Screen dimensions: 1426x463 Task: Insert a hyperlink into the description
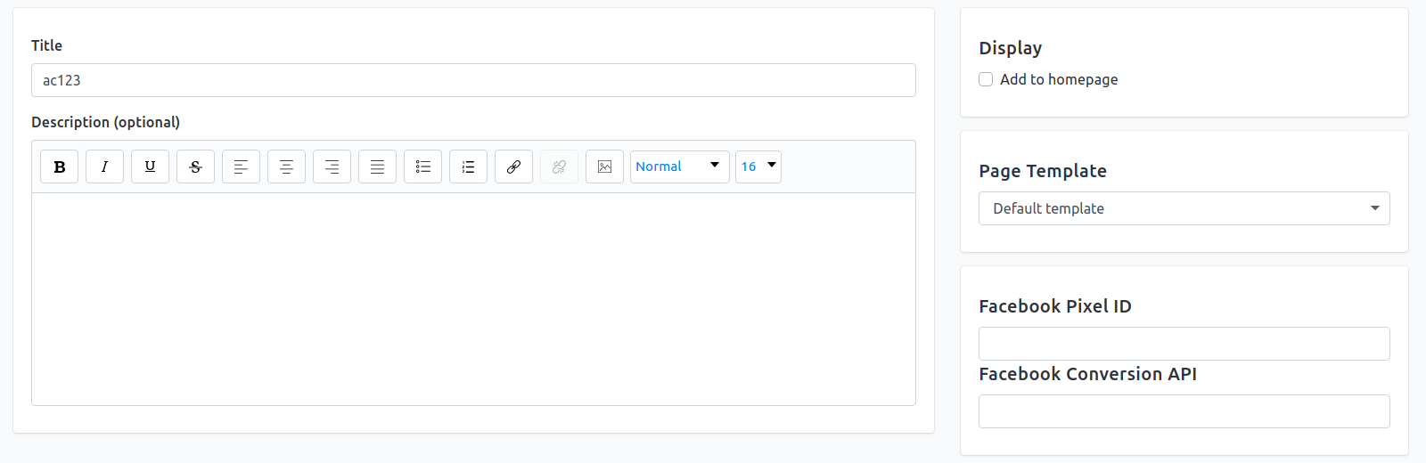[513, 167]
